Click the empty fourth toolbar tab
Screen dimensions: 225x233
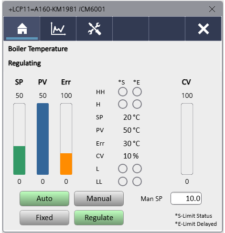(x=130, y=29)
